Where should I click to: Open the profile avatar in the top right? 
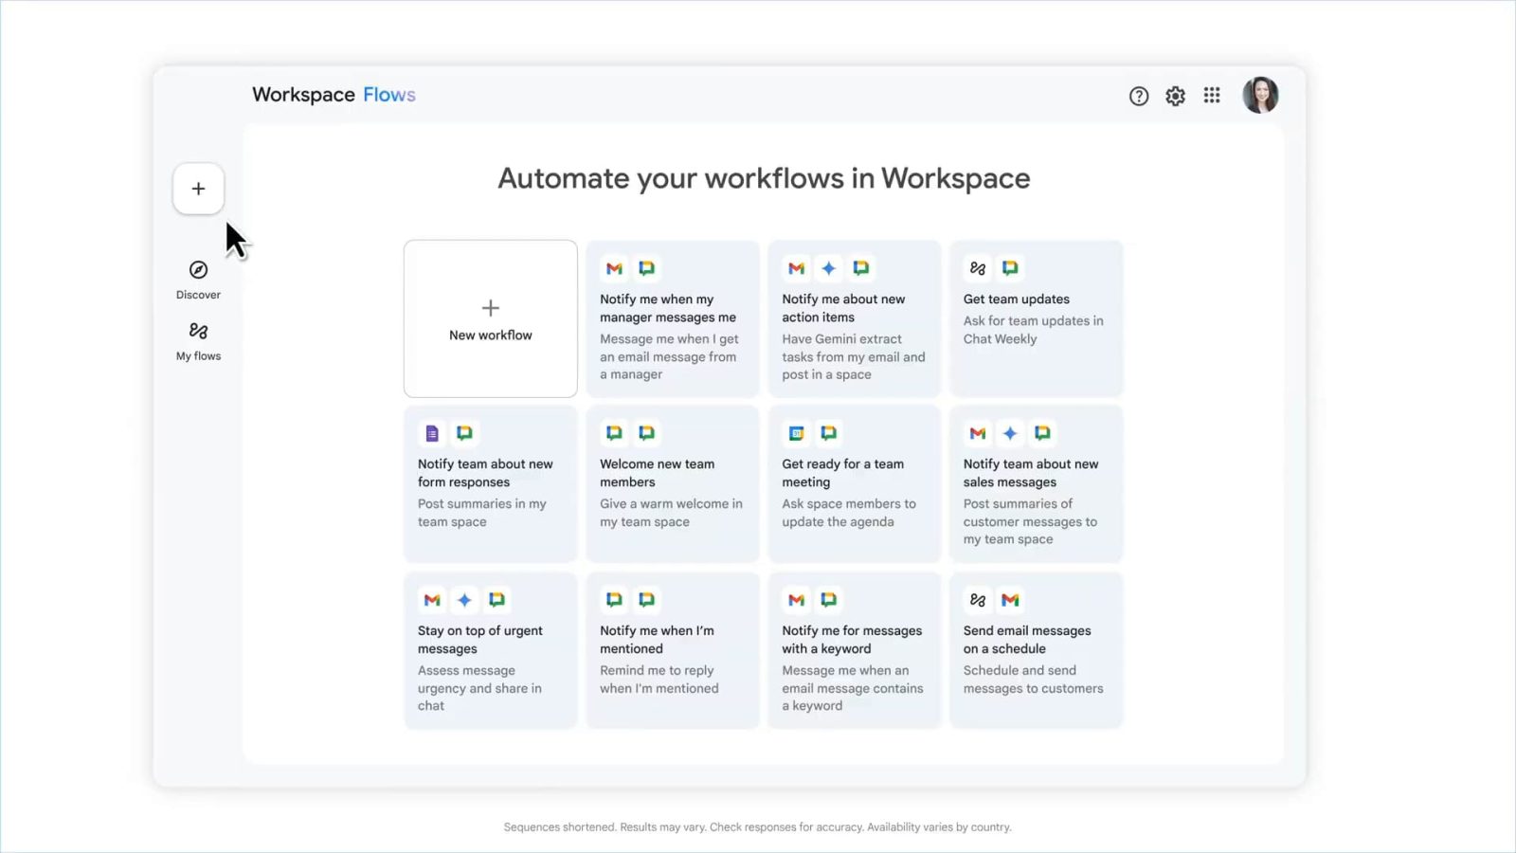[1260, 95]
